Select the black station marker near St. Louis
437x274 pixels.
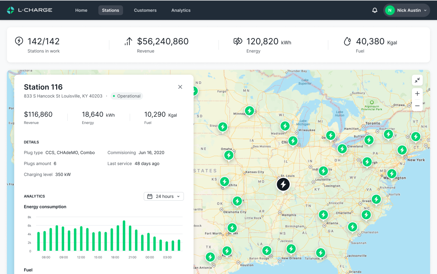click(x=283, y=184)
